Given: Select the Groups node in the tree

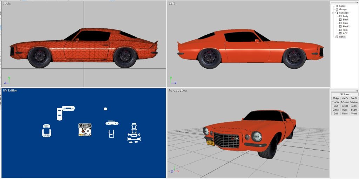Looking at the screenshot, I should (x=343, y=9).
